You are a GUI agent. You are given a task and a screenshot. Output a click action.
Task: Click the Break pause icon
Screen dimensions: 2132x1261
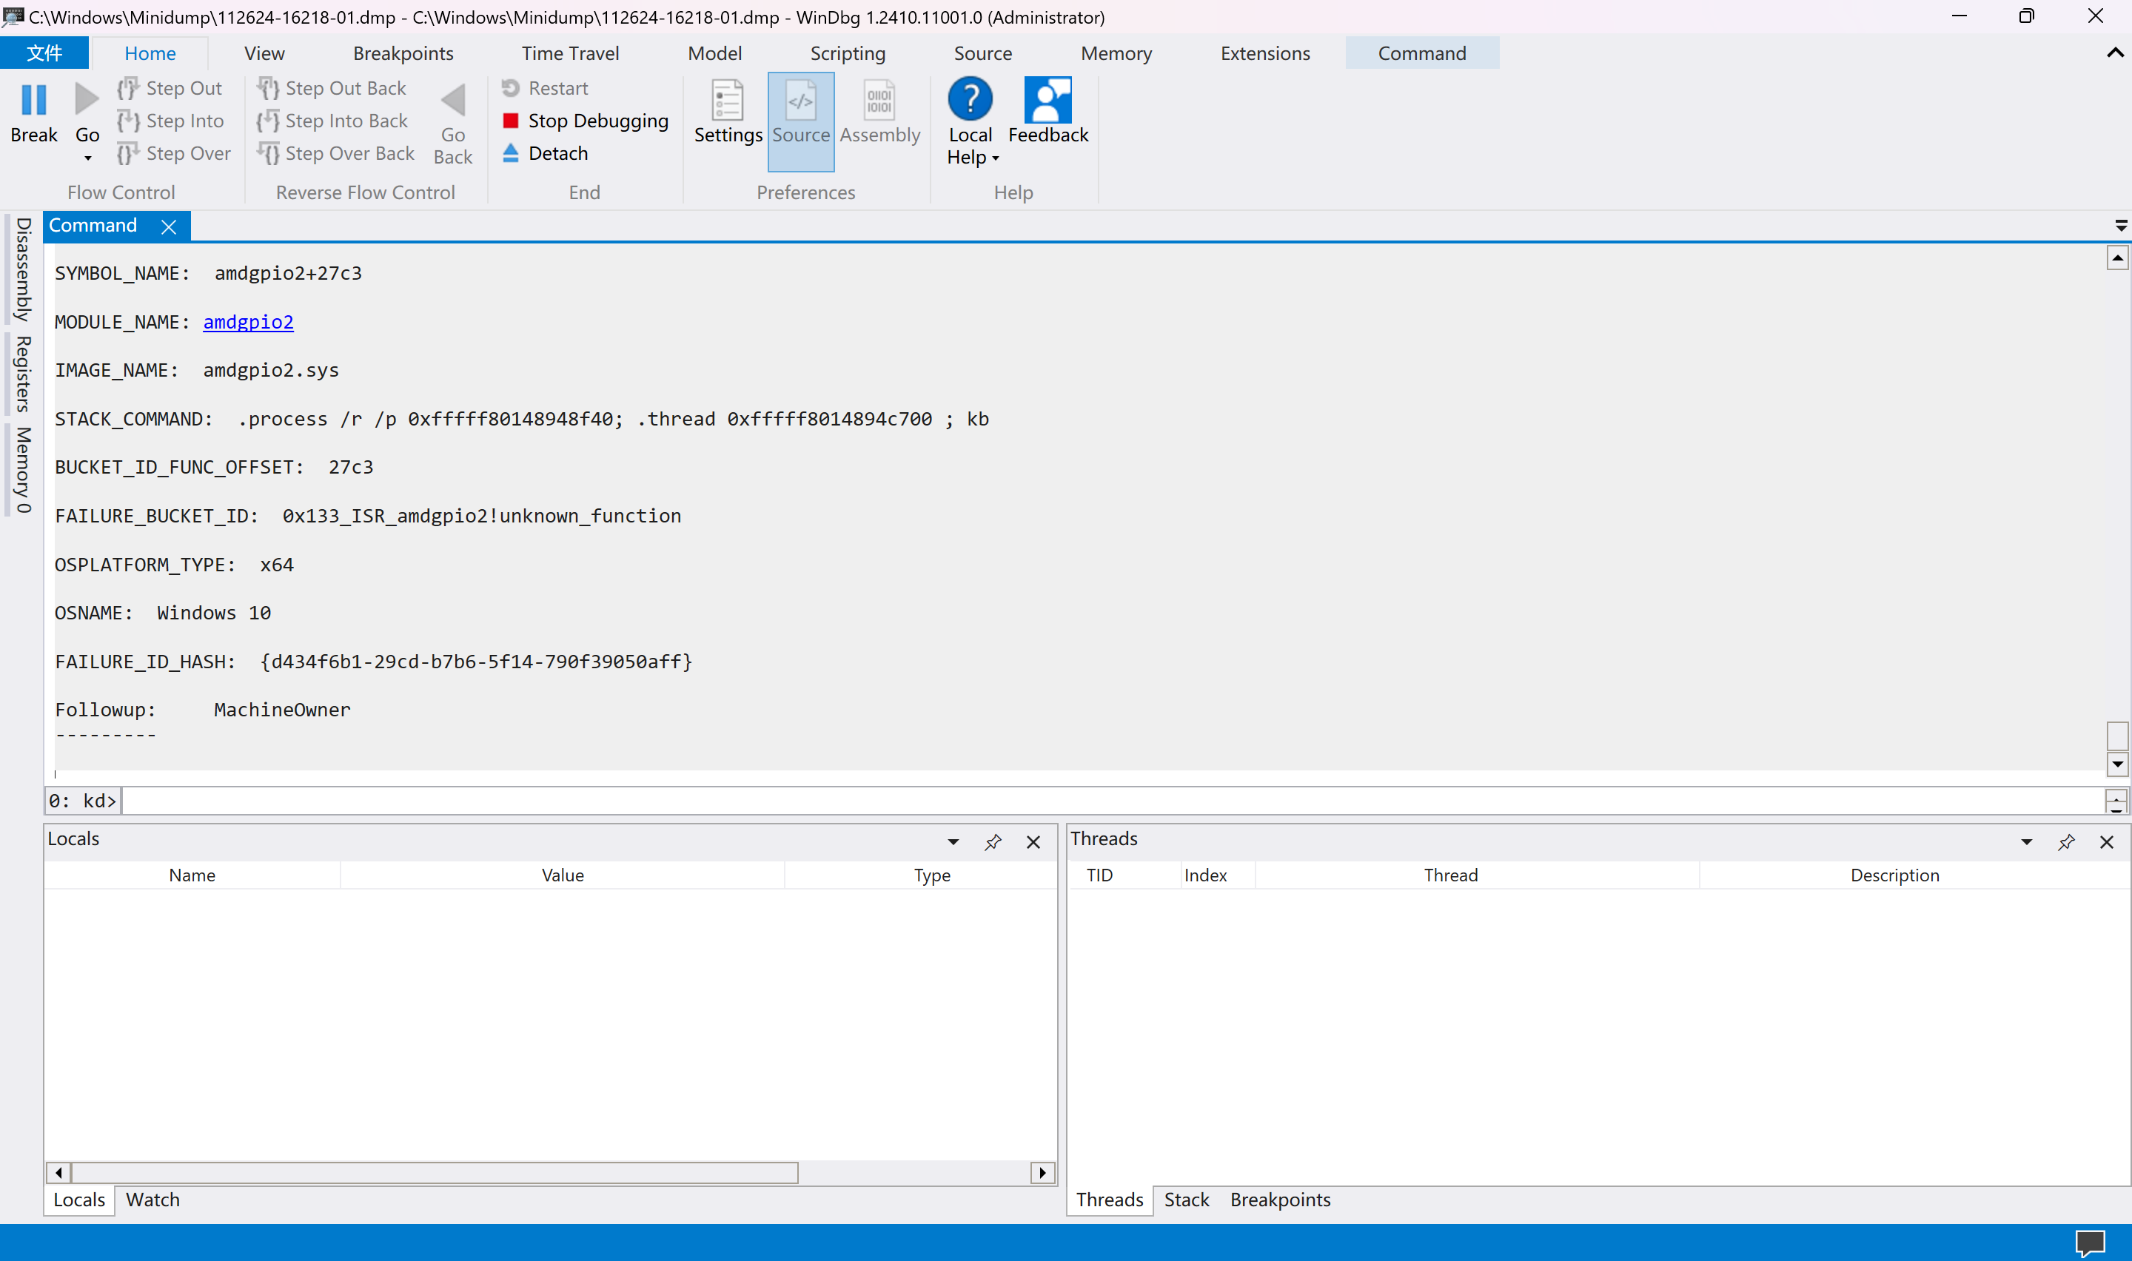coord(34,100)
